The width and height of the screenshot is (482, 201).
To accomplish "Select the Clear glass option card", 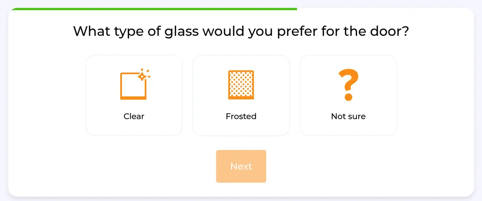I will pyautogui.click(x=134, y=95).
